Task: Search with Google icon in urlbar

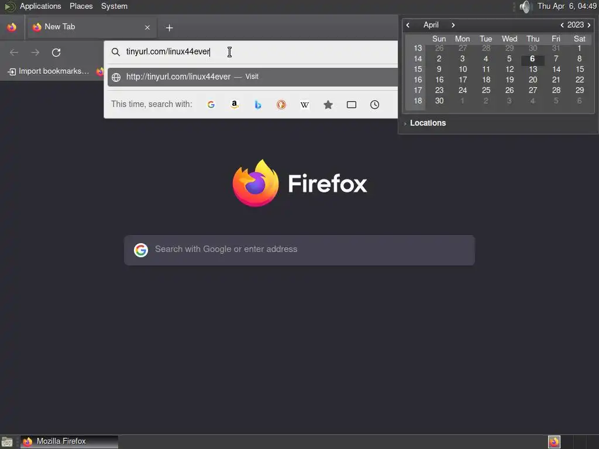Action: coord(211,105)
